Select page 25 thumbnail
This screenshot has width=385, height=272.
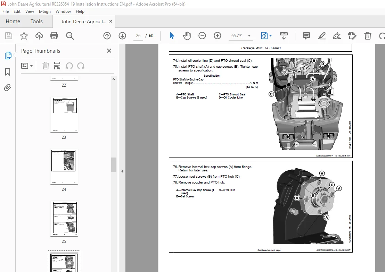(x=64, y=219)
